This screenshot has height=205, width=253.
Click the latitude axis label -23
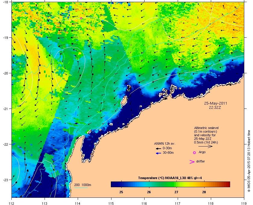coord(6,180)
